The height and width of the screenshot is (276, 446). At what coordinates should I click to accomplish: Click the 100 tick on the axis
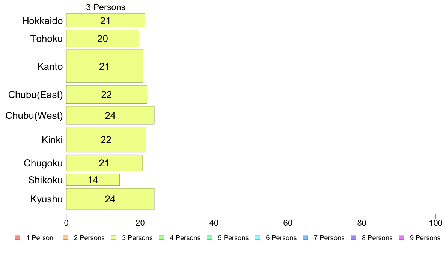pyautogui.click(x=435, y=223)
